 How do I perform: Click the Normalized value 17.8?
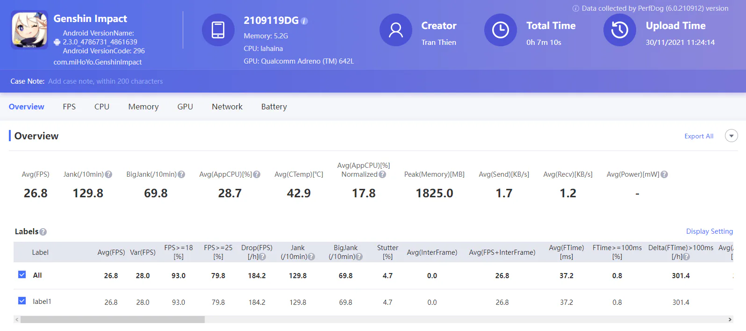coord(364,193)
